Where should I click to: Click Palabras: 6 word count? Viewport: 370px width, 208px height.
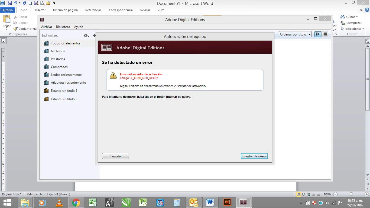[x=34, y=194]
